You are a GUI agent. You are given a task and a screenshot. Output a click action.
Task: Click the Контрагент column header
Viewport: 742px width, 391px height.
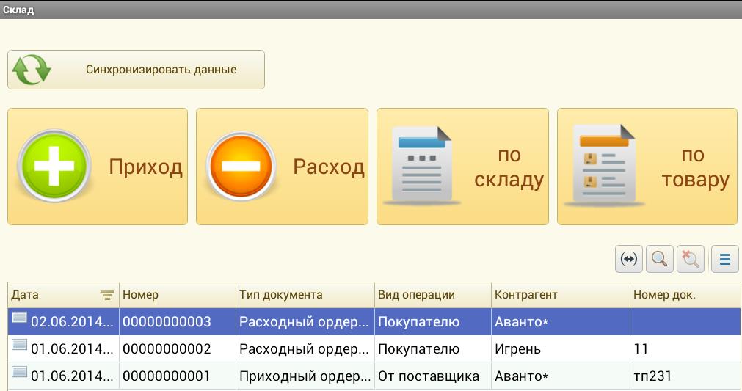559,295
